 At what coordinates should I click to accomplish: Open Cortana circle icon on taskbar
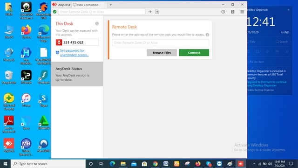[91, 164]
